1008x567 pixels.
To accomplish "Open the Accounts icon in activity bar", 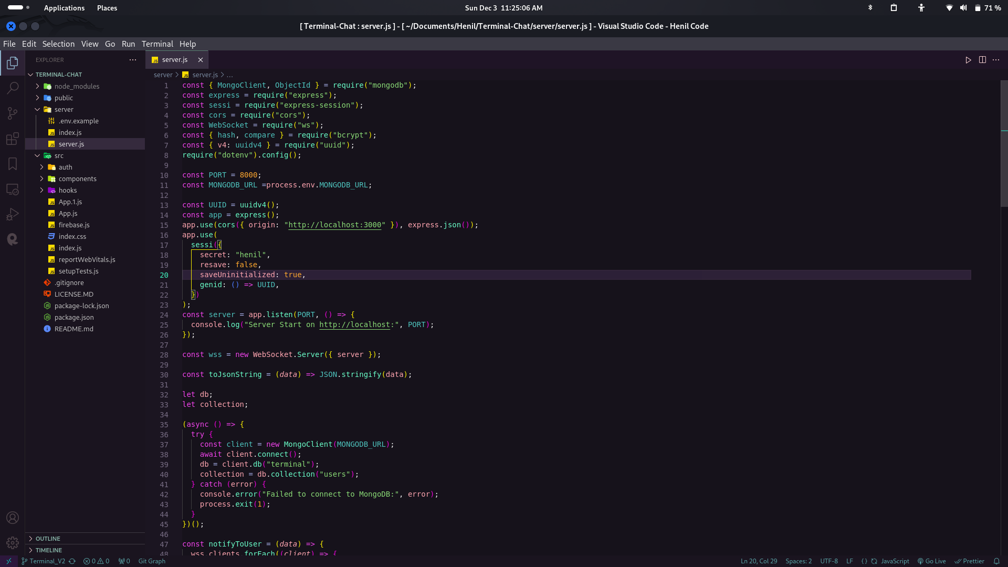I will pos(13,518).
